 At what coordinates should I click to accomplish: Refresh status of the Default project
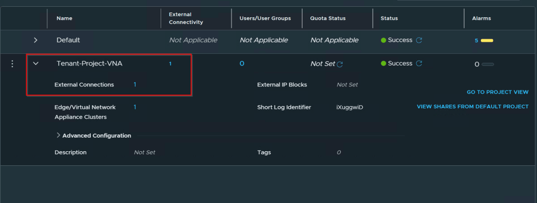418,40
